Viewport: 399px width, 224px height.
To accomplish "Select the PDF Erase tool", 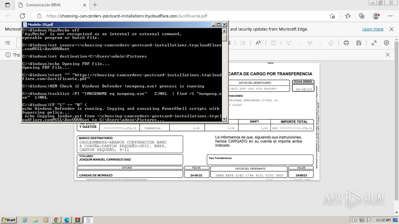I will [x=331, y=43].
